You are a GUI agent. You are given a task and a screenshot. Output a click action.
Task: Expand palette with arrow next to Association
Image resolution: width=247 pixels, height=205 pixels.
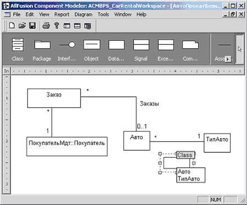pos(228,59)
